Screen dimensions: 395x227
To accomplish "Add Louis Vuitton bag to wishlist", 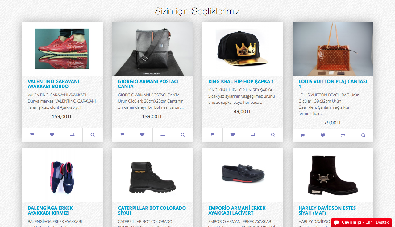I will [323, 135].
